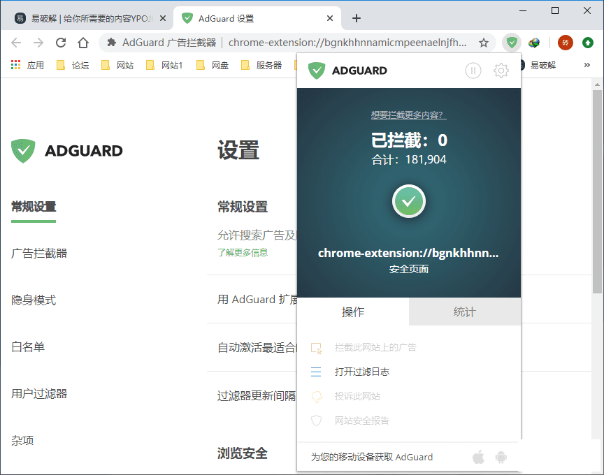This screenshot has width=604, height=475.
Task: Click the AdGuard shield logo in the popup header
Action: [317, 71]
